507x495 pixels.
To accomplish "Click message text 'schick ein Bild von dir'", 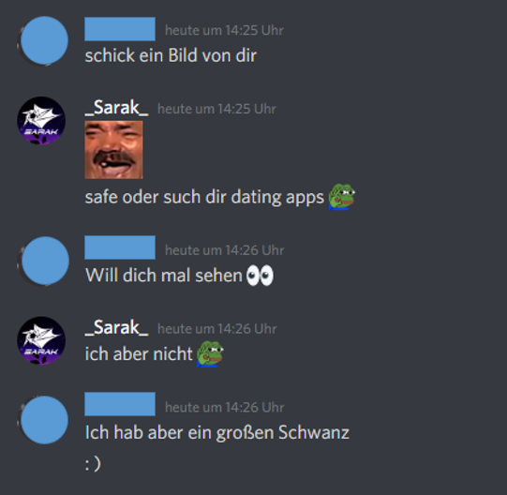I will [x=171, y=55].
